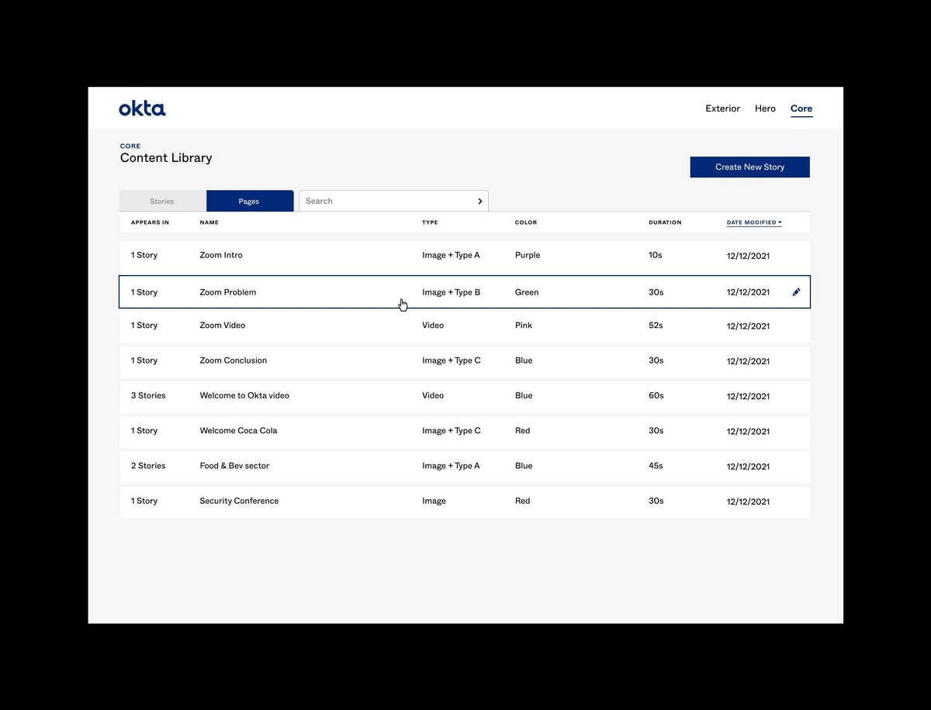Click the 10s duration cell
Image resolution: width=931 pixels, height=710 pixels.
pyautogui.click(x=656, y=255)
